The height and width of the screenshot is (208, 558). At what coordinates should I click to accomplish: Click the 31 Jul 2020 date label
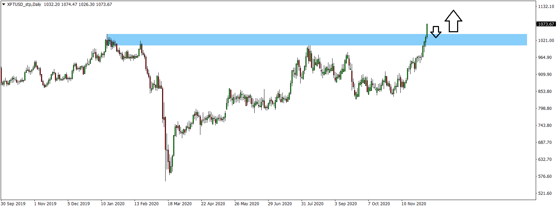click(x=312, y=204)
